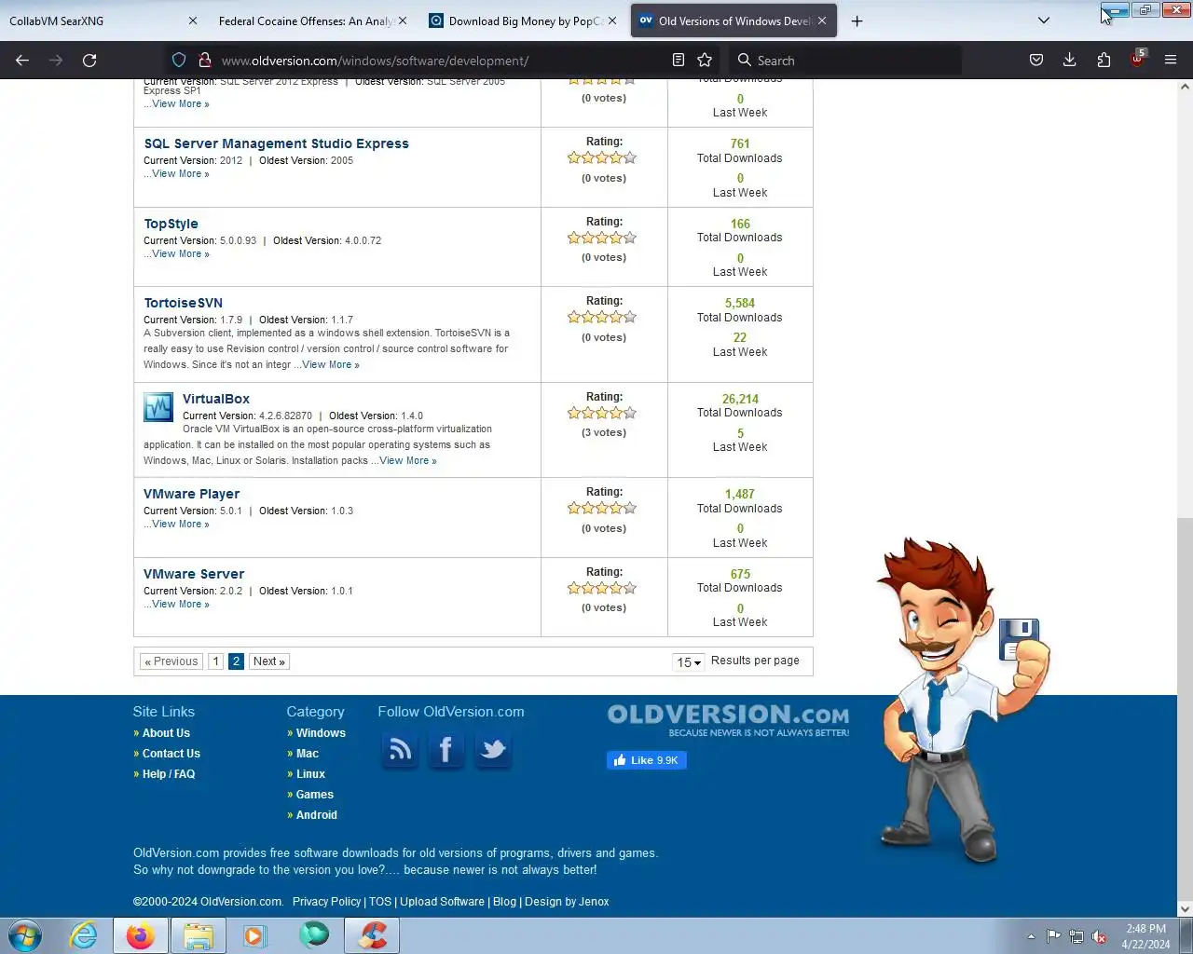Screen dimensions: 1193x954
Task: Open the SQL Server Management Studio Express link
Action: 276,143
